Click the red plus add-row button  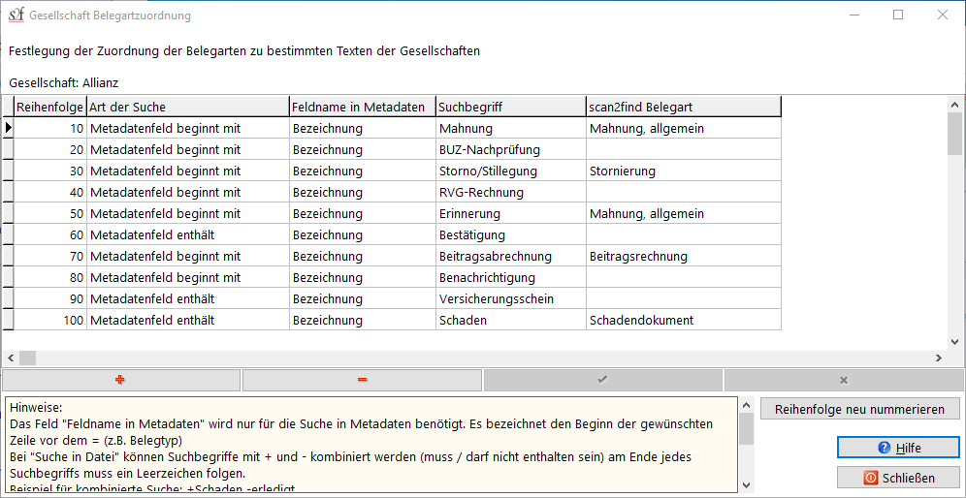click(120, 380)
